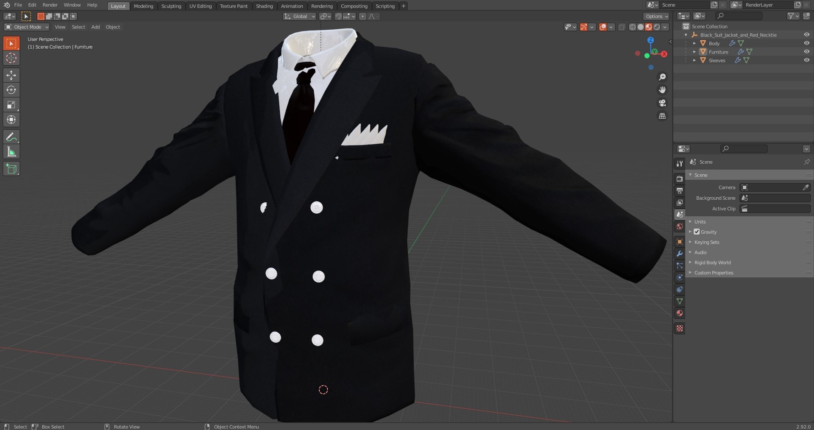Viewport: 814px width, 430px height.
Task: Toggle X-ray display button
Action: tap(622, 27)
